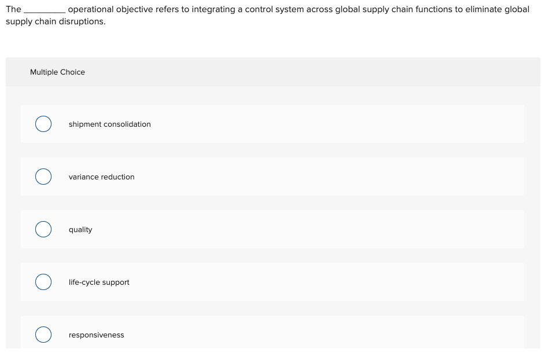Viewport: 553px width, 356px height.
Task: Click the 'life-cycle support' answer text
Action: point(99,282)
